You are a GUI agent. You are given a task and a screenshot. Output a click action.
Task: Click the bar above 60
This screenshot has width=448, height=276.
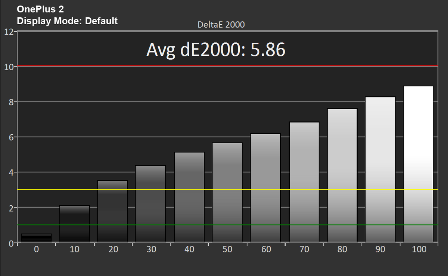(266, 188)
